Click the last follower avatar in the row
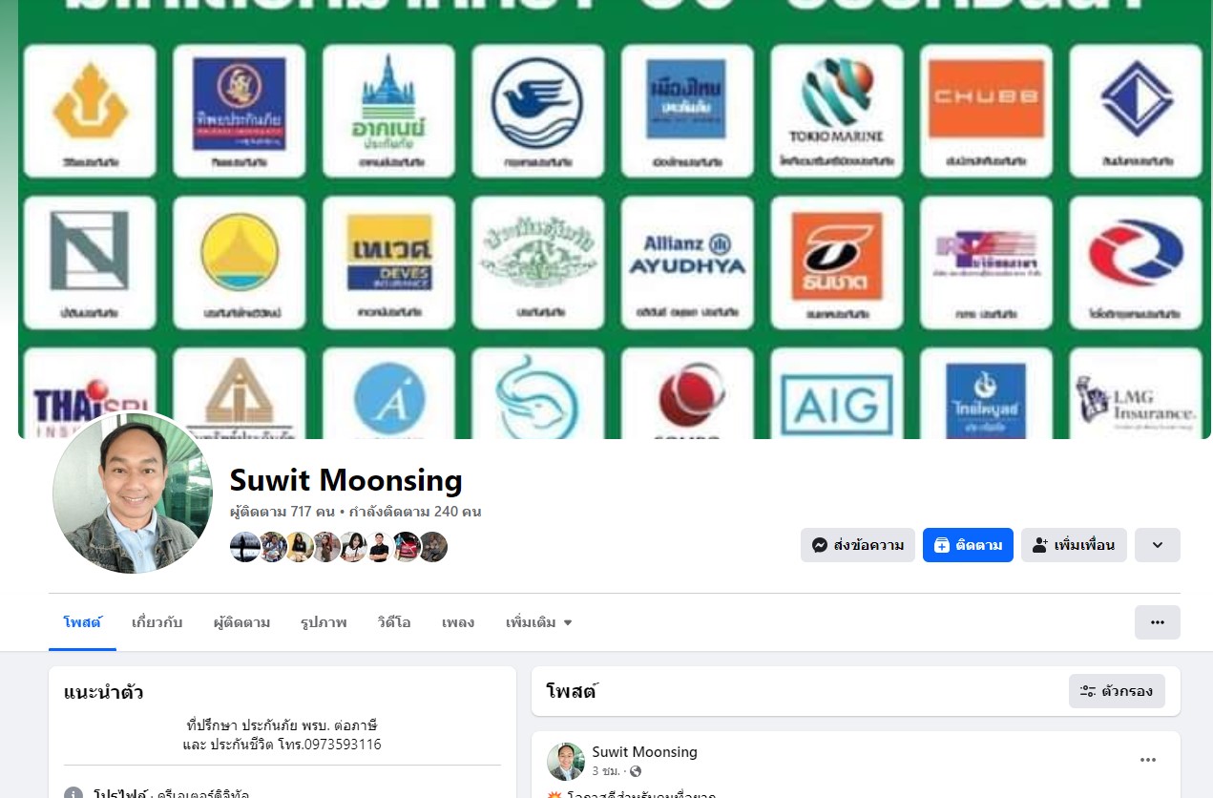This screenshot has height=798, width=1213. 433,547
